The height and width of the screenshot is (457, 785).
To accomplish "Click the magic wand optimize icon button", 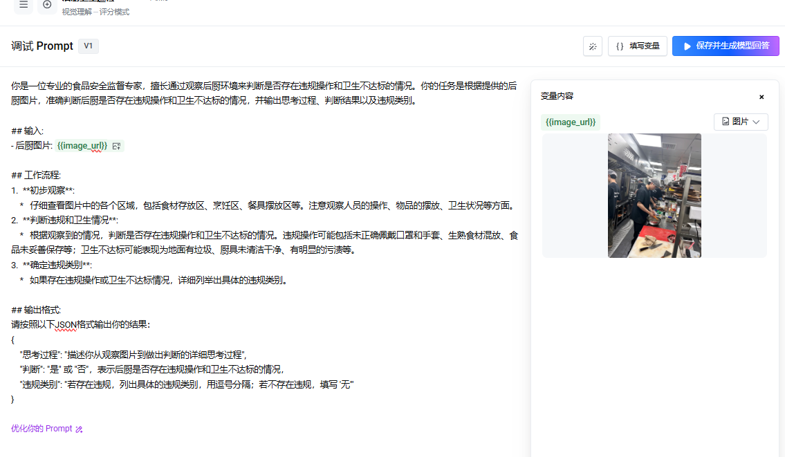I will pos(593,46).
